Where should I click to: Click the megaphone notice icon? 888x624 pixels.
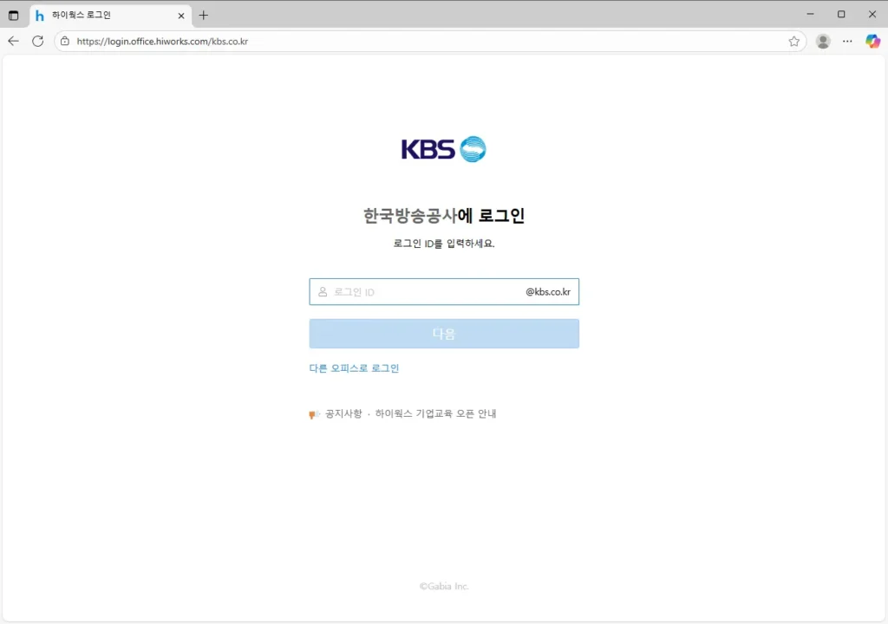pos(315,414)
